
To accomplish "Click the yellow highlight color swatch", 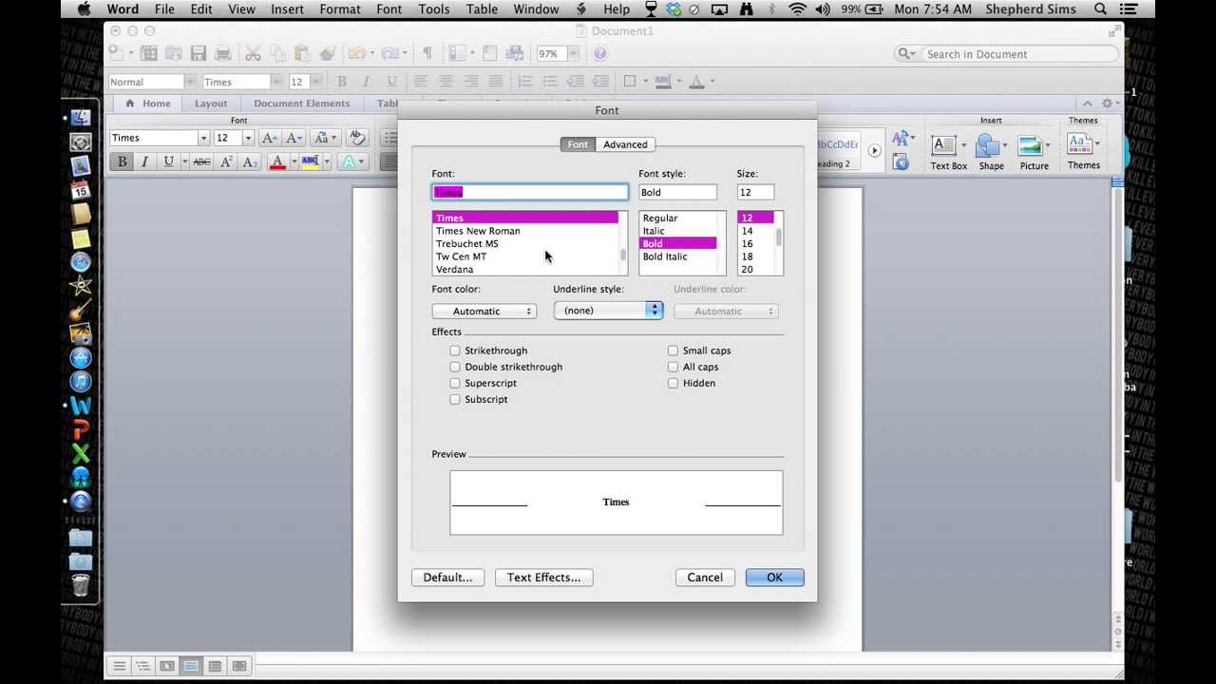I will coord(310,162).
